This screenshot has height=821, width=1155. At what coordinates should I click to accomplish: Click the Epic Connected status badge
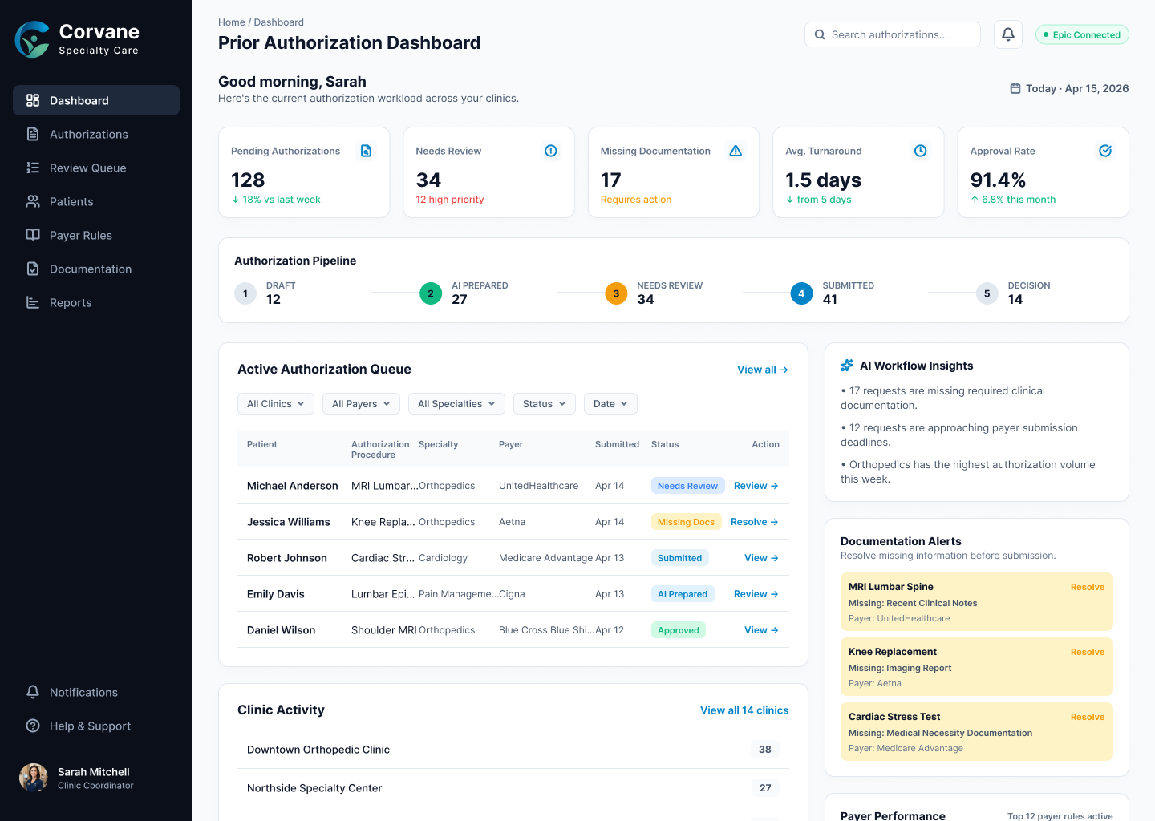point(1082,34)
